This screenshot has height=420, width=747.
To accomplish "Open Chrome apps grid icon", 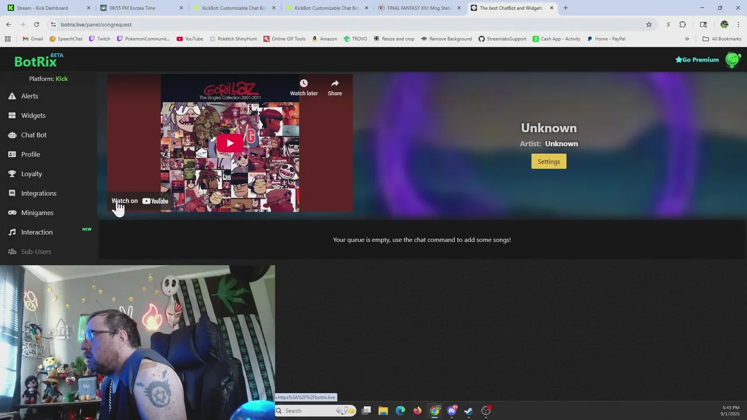I will click(x=8, y=39).
